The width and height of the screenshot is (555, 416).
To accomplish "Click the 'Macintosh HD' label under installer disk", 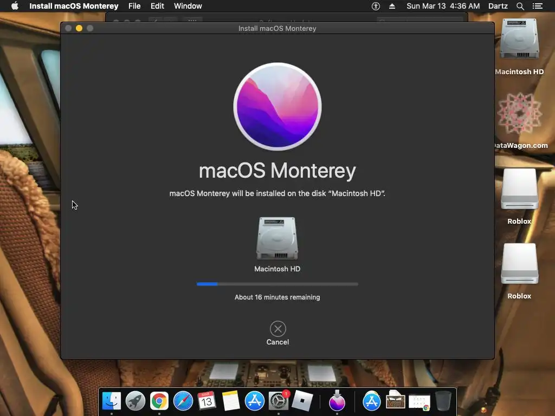I will click(x=277, y=269).
